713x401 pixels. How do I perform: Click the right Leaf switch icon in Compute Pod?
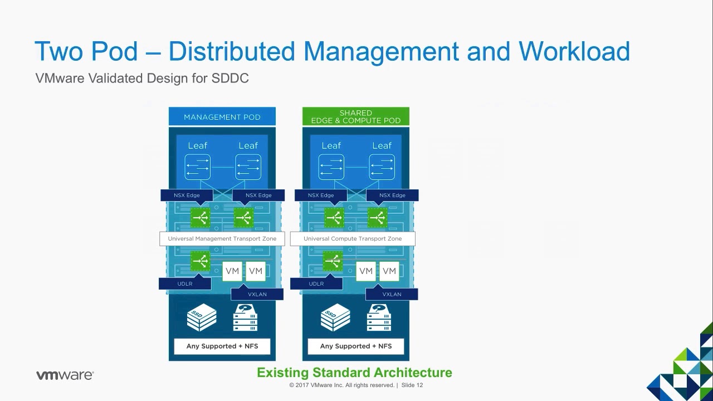pyautogui.click(x=382, y=167)
